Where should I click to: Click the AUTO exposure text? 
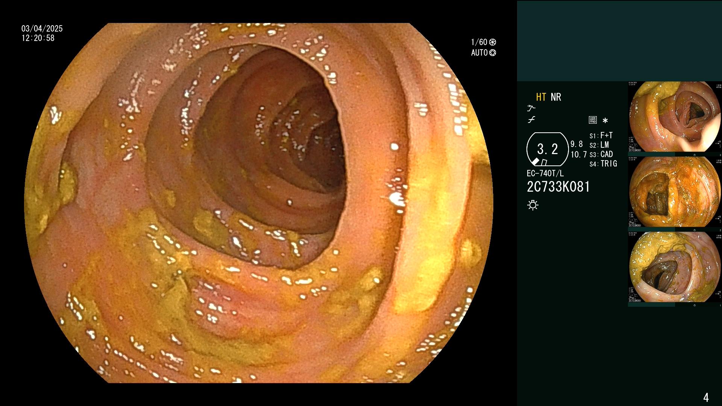(x=479, y=53)
